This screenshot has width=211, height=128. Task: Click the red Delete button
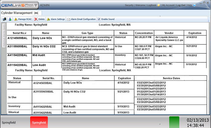click(39, 19)
